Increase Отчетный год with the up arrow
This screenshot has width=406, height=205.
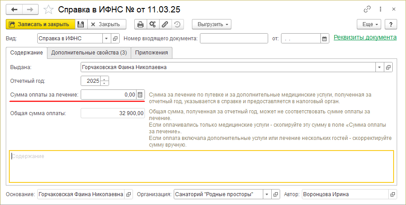click(104, 79)
